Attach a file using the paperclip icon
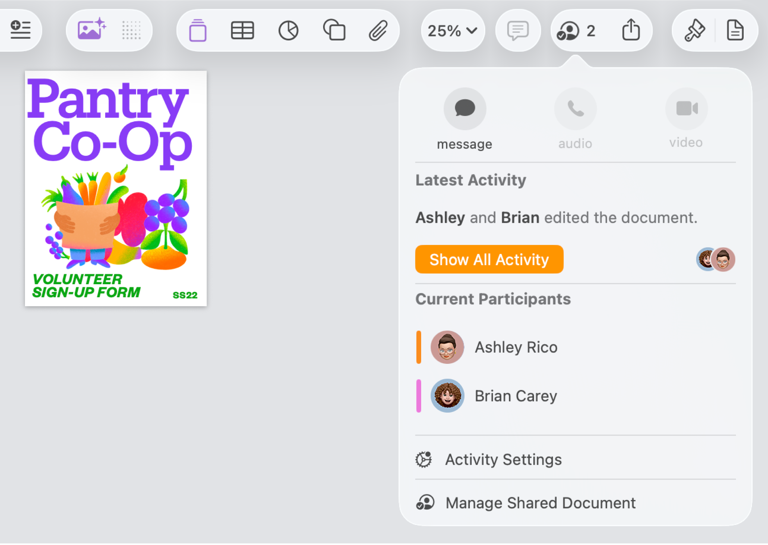768x545 pixels. click(x=379, y=30)
